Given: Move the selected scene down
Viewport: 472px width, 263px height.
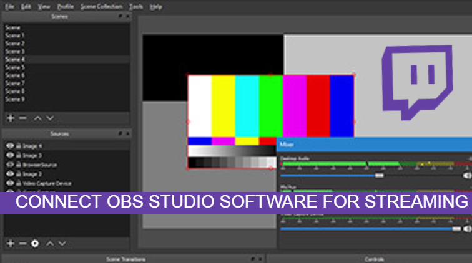Looking at the screenshot, I should (50, 118).
